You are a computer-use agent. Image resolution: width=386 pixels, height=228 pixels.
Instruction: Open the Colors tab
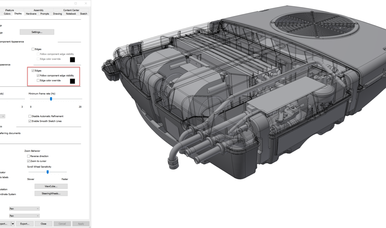(7, 14)
